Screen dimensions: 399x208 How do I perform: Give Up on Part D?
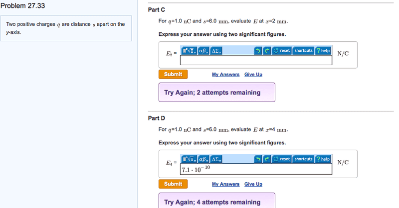[253, 184]
